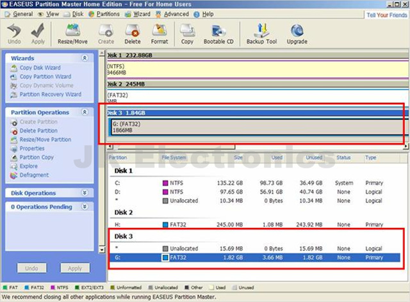
Task: Select the G: FAT32 partition row
Action: pos(254,258)
